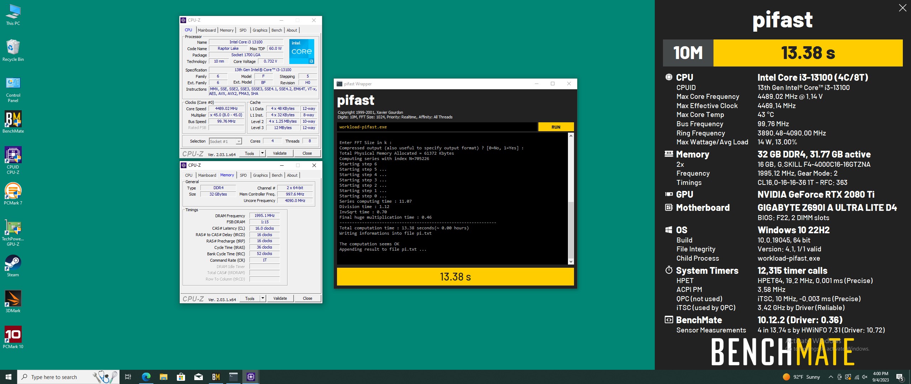Click Validate in bottom CPU-Z window

(280, 298)
